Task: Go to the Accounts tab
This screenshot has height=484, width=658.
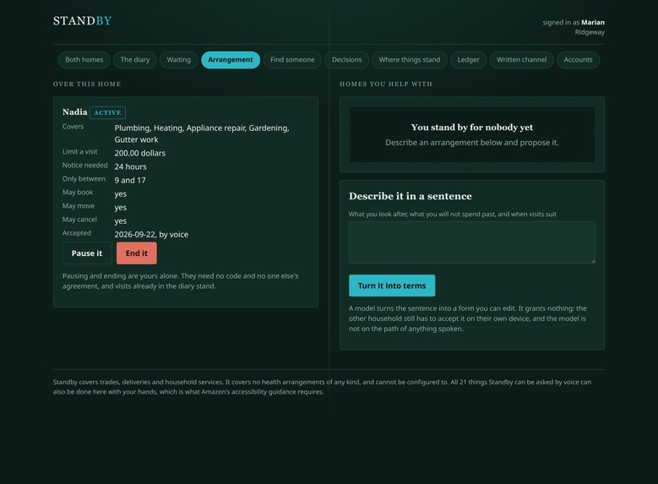Action: point(578,60)
